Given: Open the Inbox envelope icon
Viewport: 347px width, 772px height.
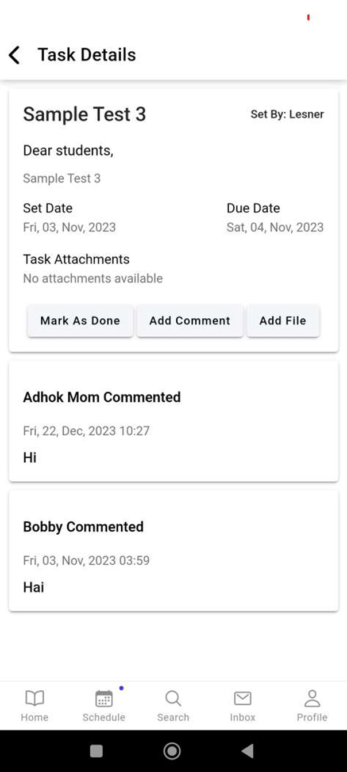Looking at the screenshot, I should click(x=242, y=698).
